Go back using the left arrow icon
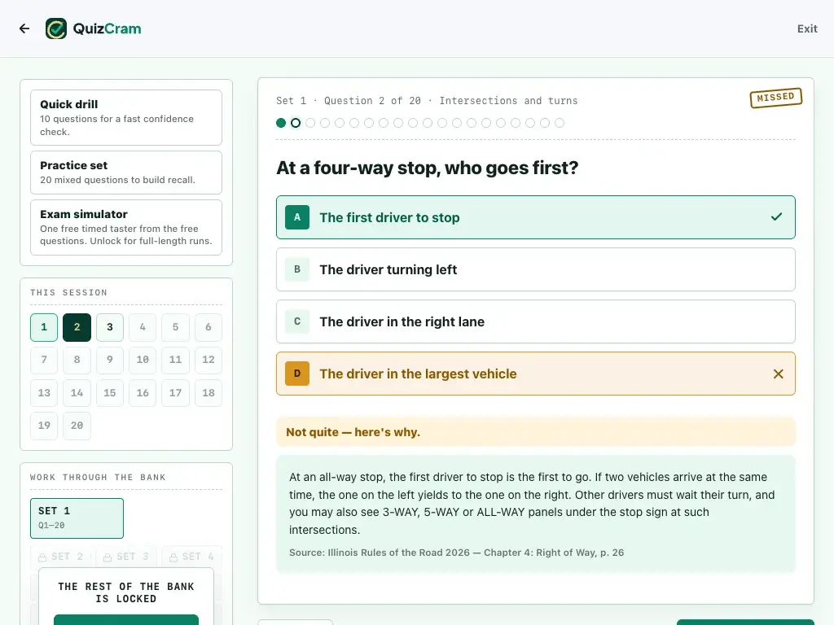The height and width of the screenshot is (625, 834). tap(24, 28)
